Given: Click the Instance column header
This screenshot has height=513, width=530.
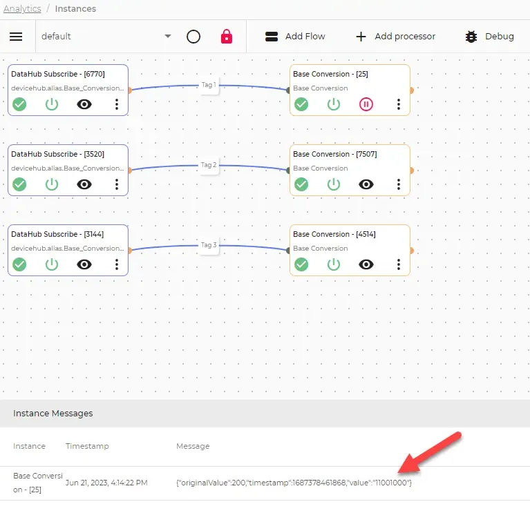Looking at the screenshot, I should (30, 446).
